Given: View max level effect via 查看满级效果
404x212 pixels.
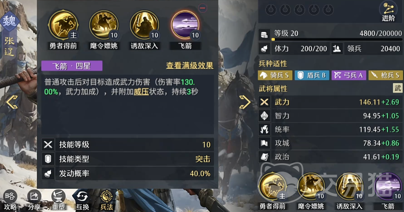Looking at the screenshot, I should coord(190,66).
